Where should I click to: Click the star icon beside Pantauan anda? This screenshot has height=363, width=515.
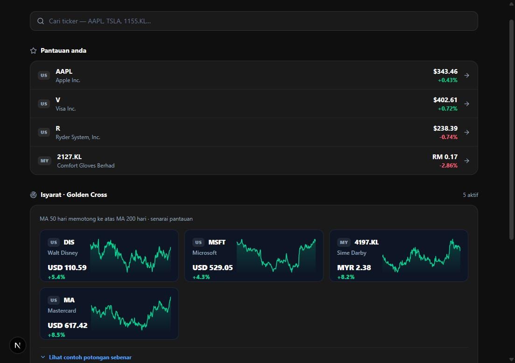click(x=33, y=50)
